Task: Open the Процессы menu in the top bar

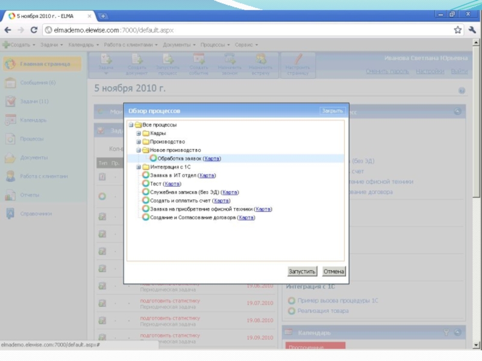Action: (x=215, y=45)
